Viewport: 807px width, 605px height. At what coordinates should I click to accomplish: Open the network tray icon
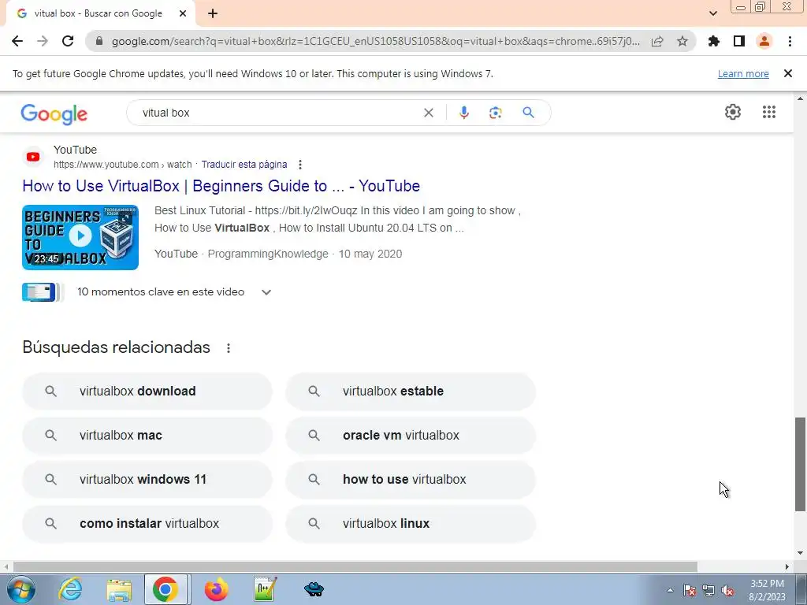pos(708,590)
